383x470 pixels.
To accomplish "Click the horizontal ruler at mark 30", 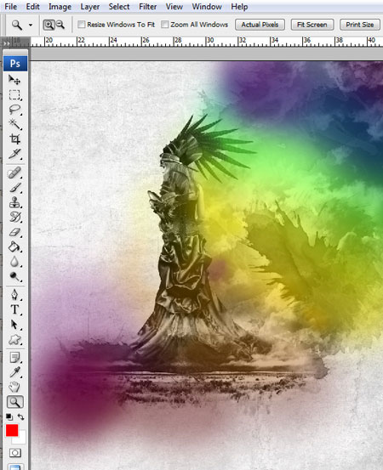I will 210,40.
